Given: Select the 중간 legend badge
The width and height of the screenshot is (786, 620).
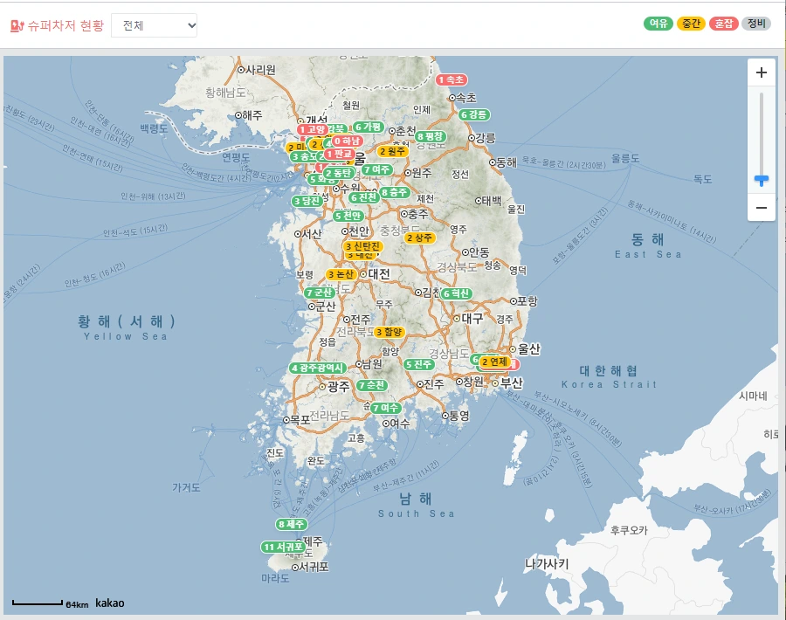Looking at the screenshot, I should 691,24.
